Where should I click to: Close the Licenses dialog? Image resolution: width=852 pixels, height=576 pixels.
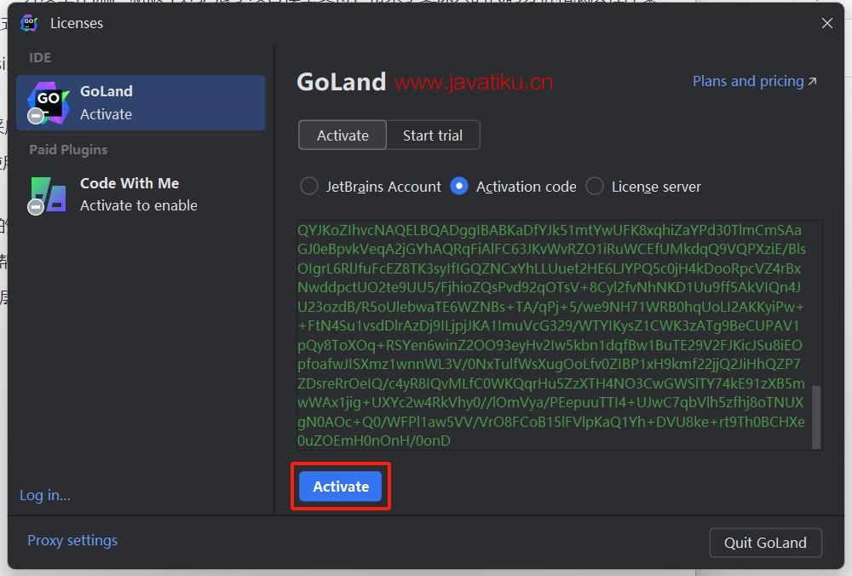(826, 23)
